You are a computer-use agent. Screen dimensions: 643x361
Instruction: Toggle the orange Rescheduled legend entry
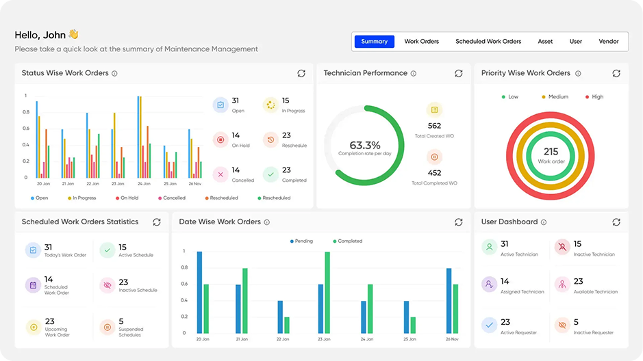tap(221, 198)
